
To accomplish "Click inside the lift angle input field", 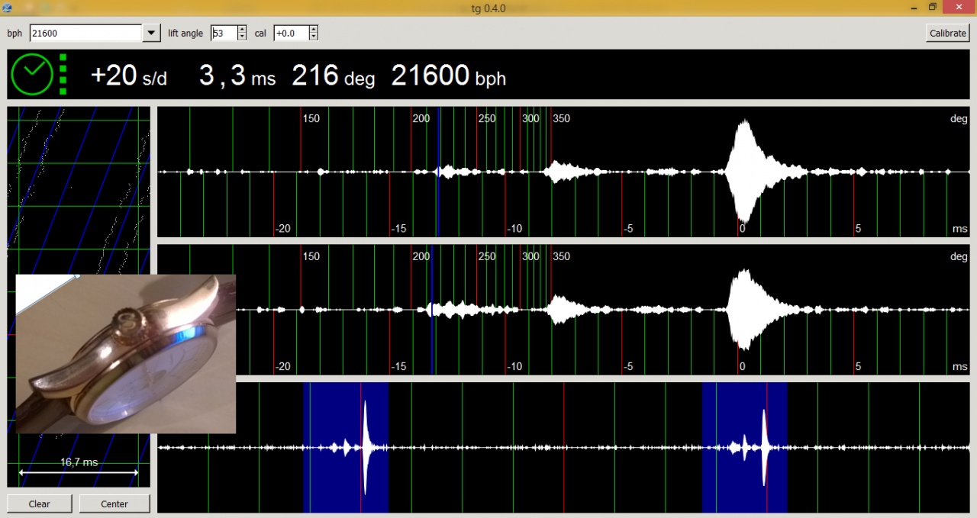I will 224,33.
